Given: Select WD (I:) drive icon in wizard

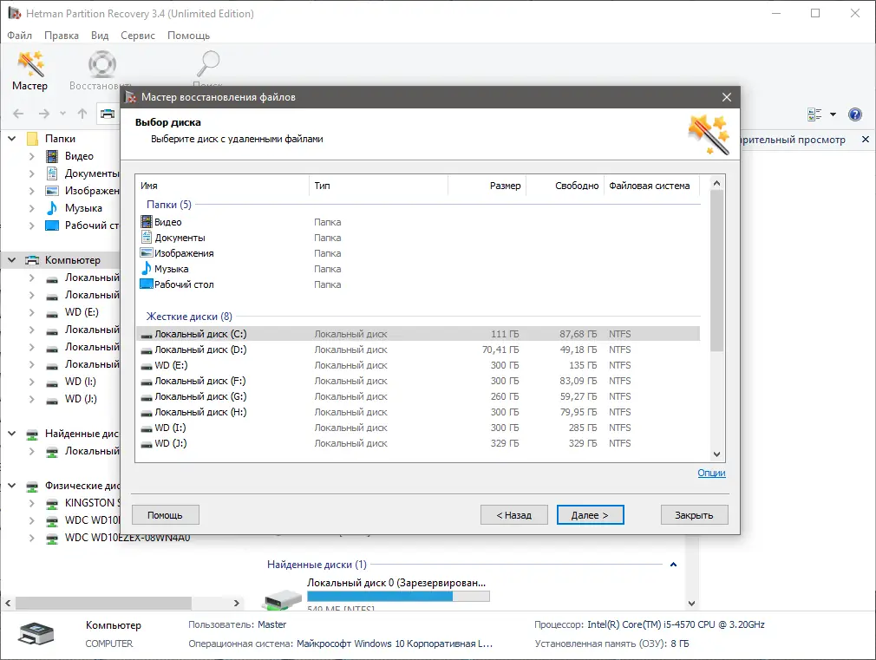Looking at the screenshot, I should click(x=147, y=428).
